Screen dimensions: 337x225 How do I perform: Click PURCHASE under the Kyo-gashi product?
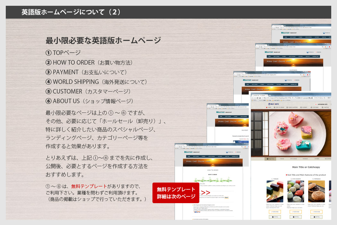tap(296, 212)
